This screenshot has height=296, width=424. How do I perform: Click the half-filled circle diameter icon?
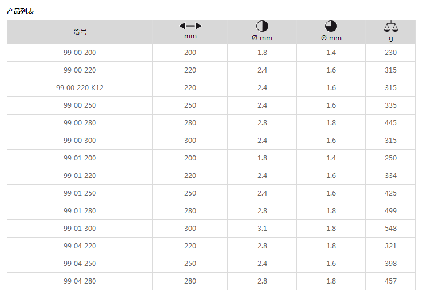pyautogui.click(x=262, y=26)
